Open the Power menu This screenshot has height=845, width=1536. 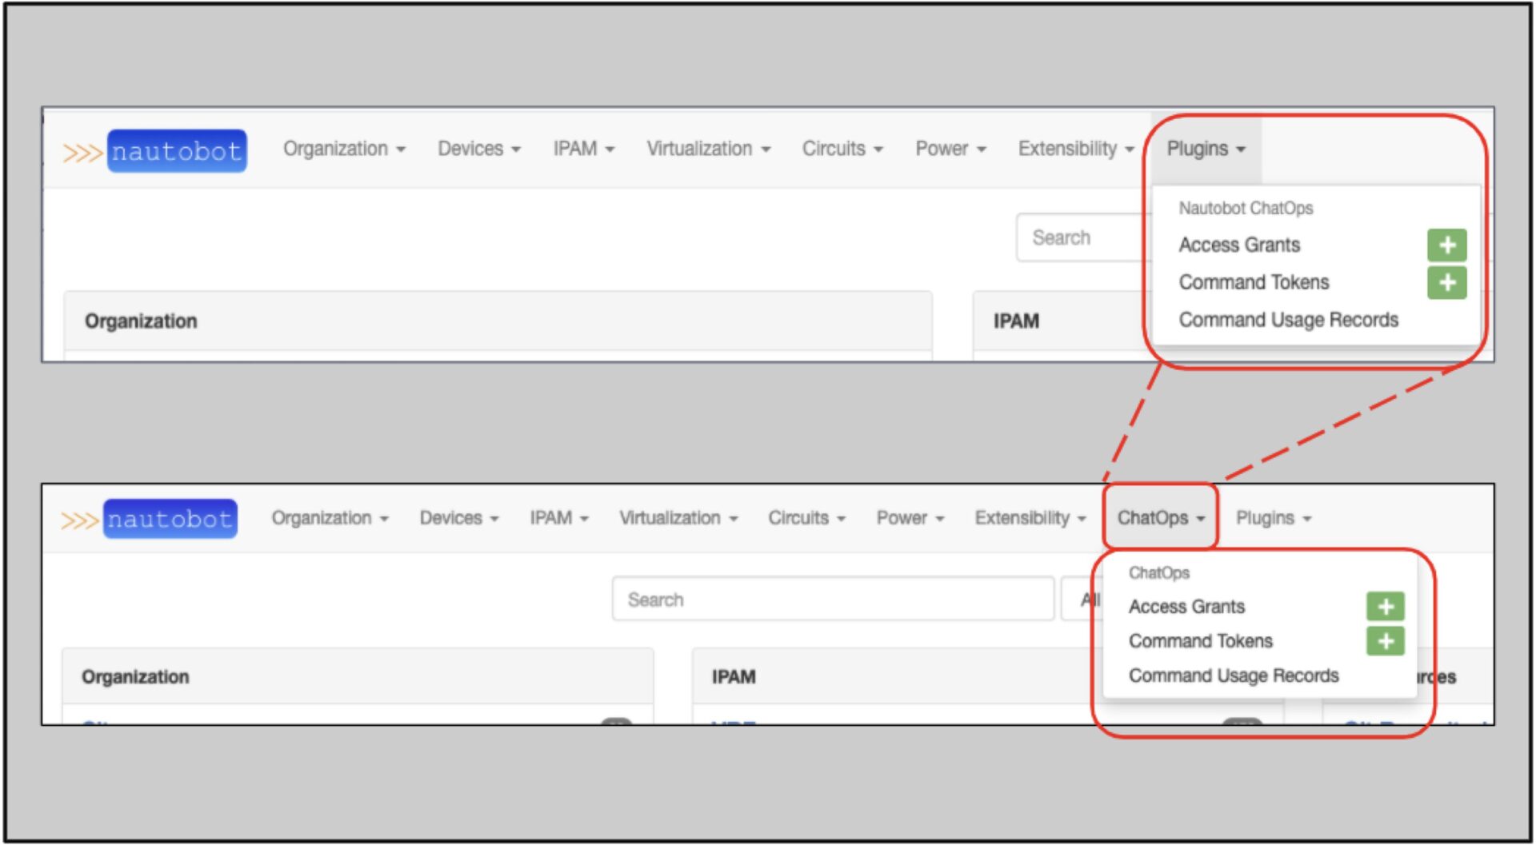coord(950,149)
